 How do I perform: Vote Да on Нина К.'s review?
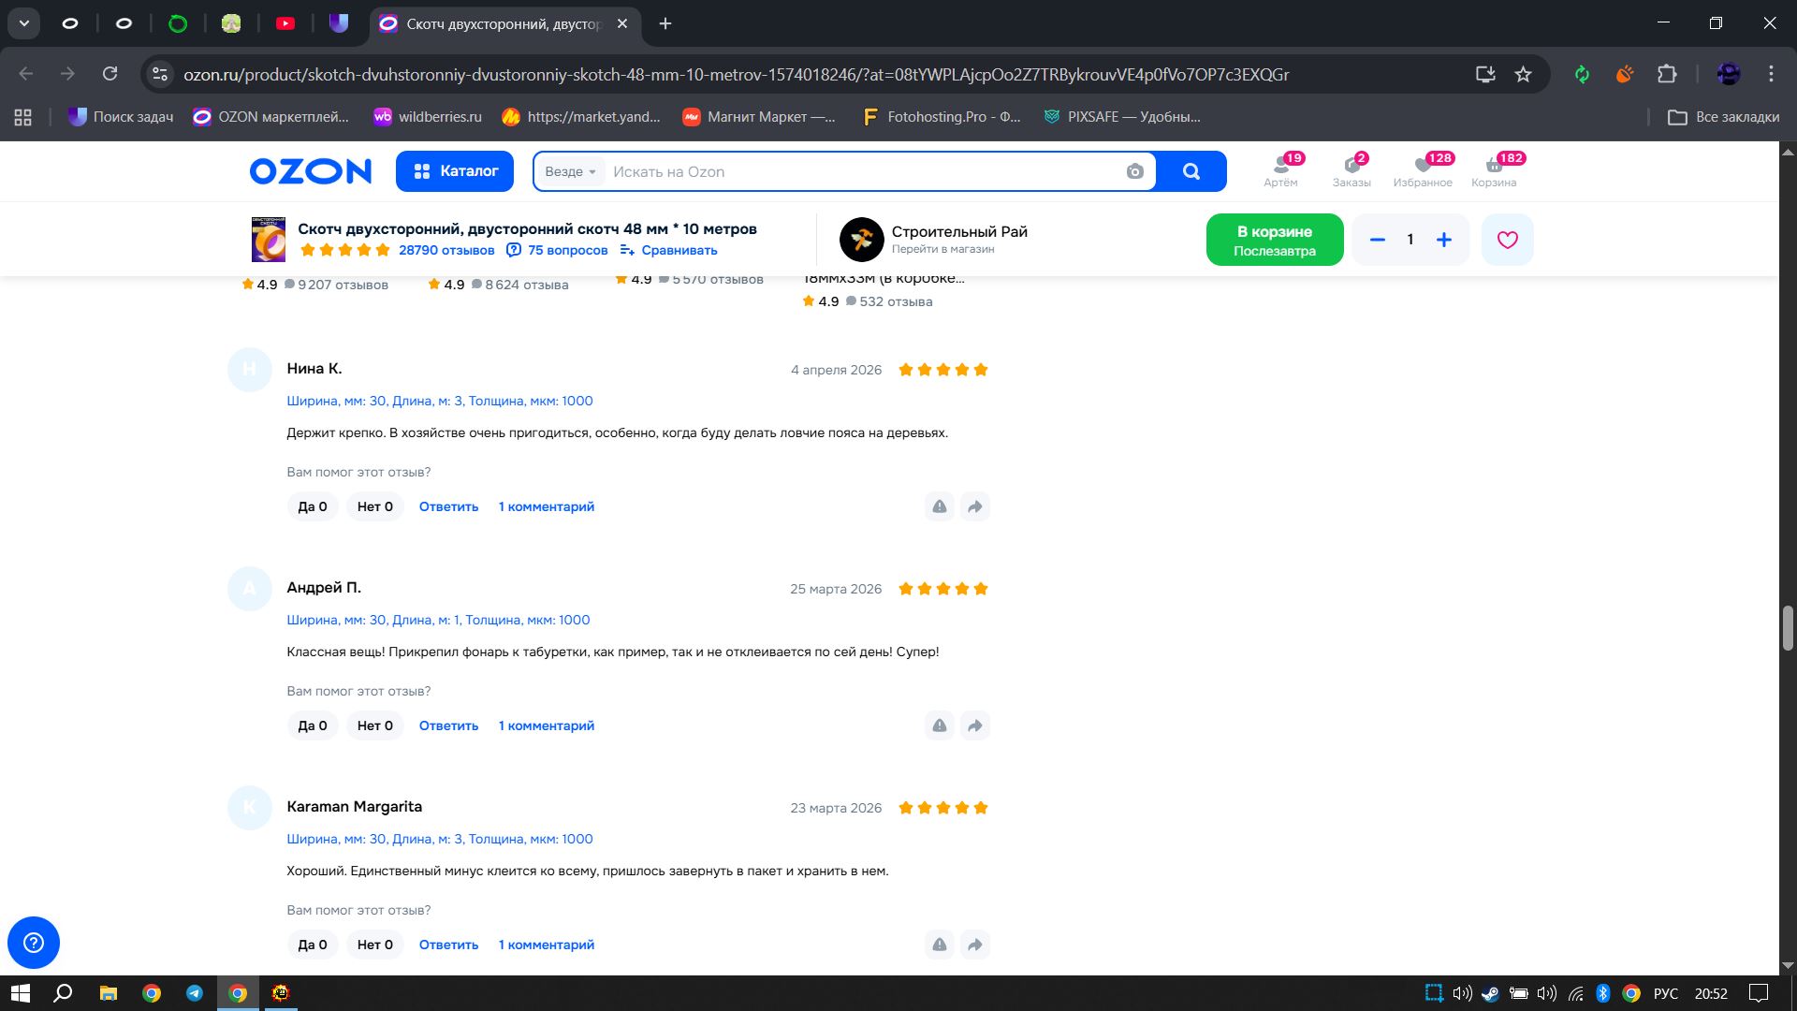(x=312, y=506)
